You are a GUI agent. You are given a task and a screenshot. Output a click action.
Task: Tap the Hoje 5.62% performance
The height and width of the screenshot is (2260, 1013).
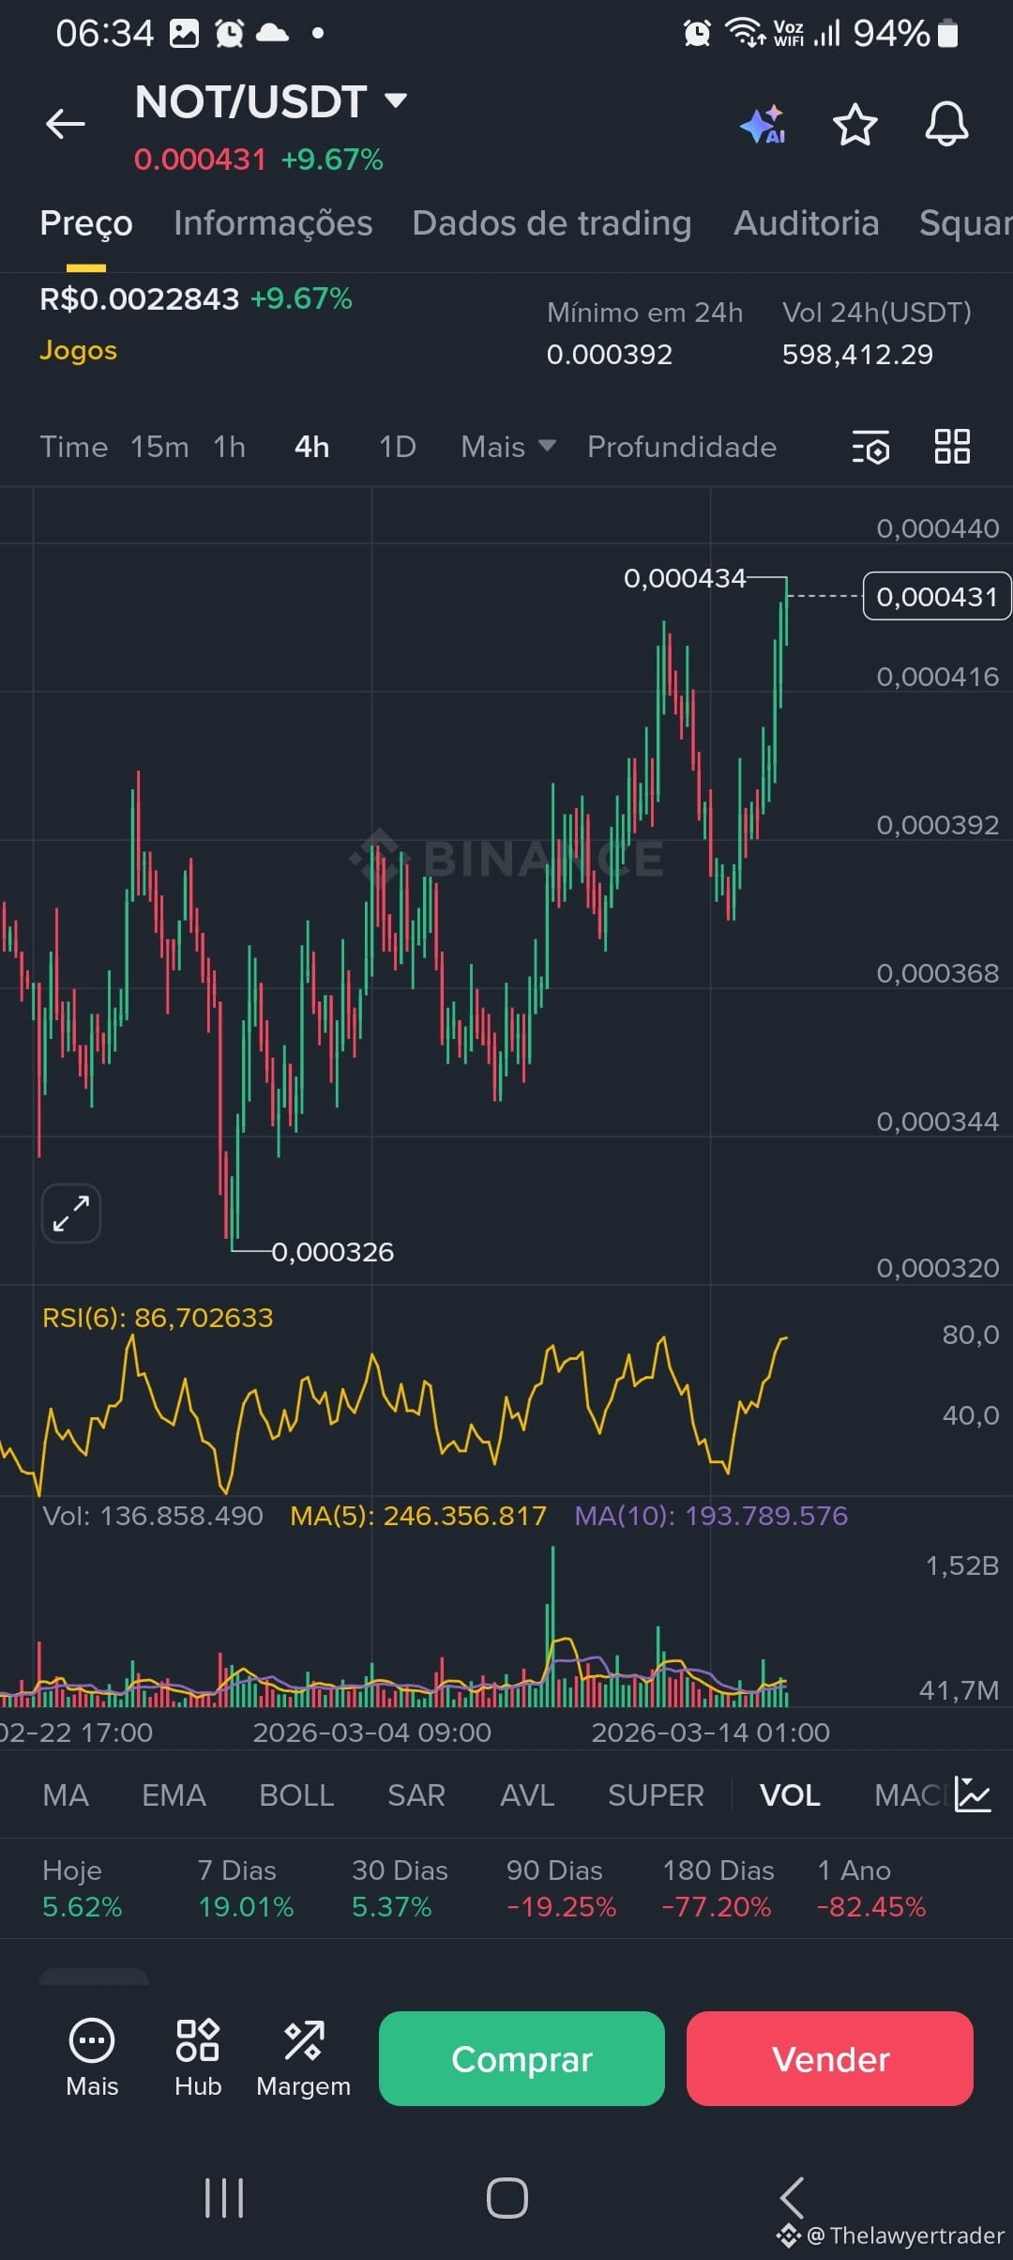click(x=83, y=1888)
